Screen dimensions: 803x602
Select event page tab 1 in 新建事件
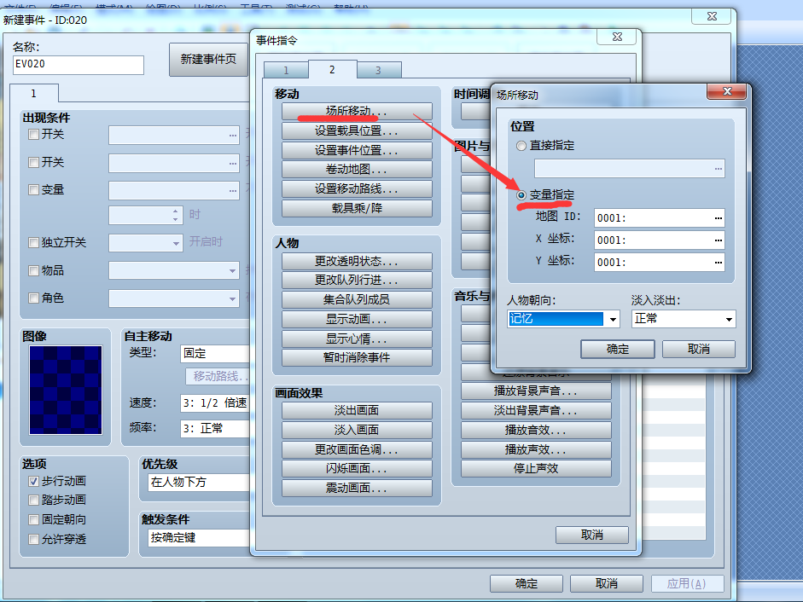[34, 93]
